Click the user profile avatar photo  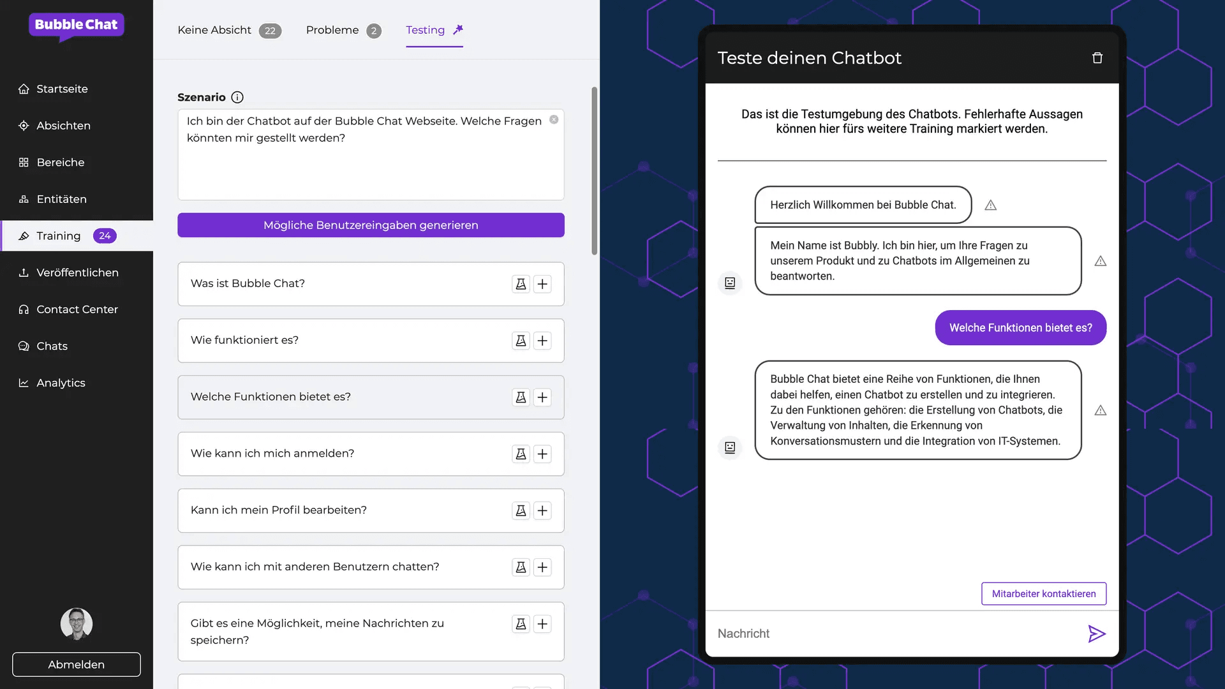pos(77,623)
